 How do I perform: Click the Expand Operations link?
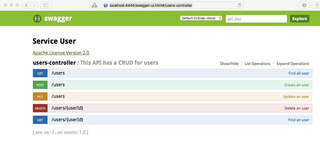293,64
